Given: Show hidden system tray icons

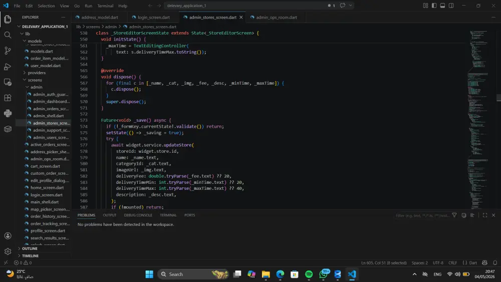Looking at the screenshot, I should tap(414, 274).
